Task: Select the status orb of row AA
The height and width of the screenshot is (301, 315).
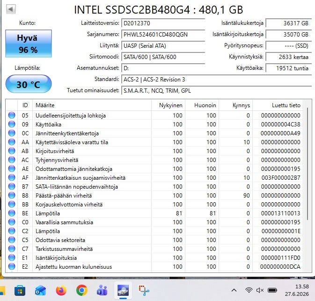Action: pyautogui.click(x=12, y=142)
